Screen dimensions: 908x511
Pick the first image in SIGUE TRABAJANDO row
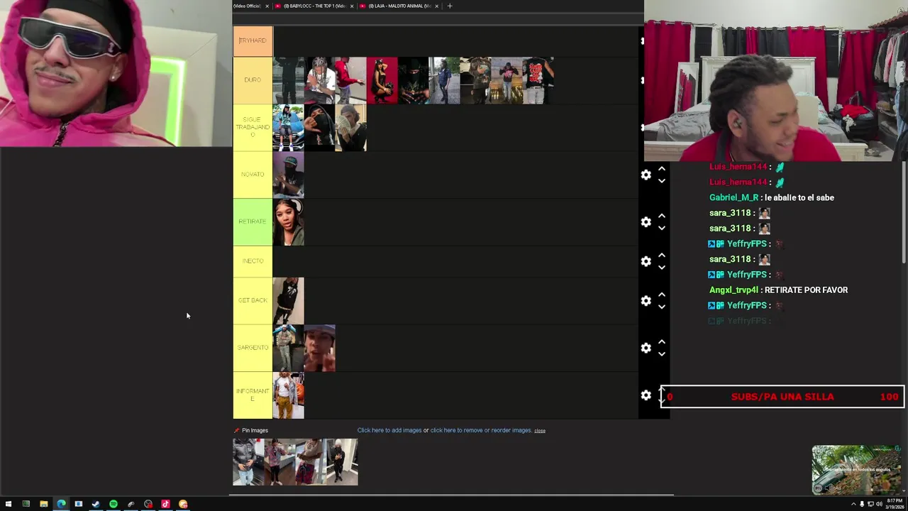pos(288,128)
